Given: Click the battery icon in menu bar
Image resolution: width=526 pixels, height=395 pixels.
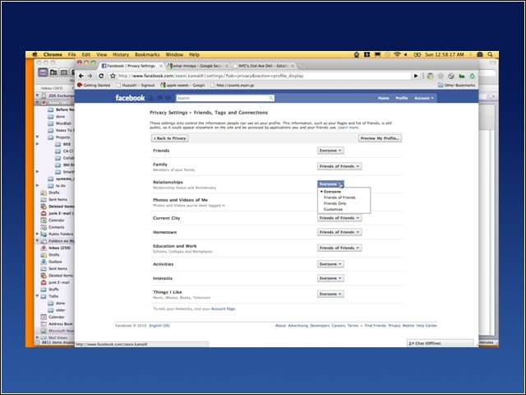Looking at the screenshot, I should (x=418, y=54).
